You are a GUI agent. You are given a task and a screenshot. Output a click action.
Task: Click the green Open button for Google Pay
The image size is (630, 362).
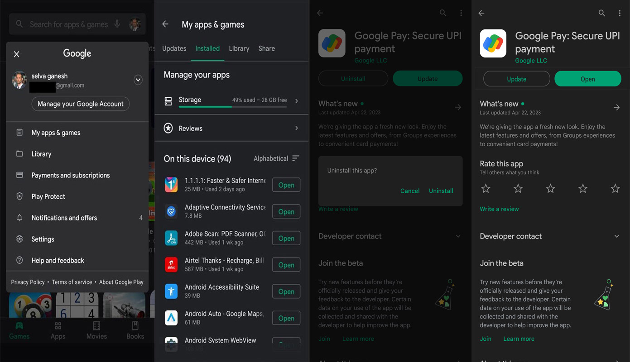[x=588, y=79]
